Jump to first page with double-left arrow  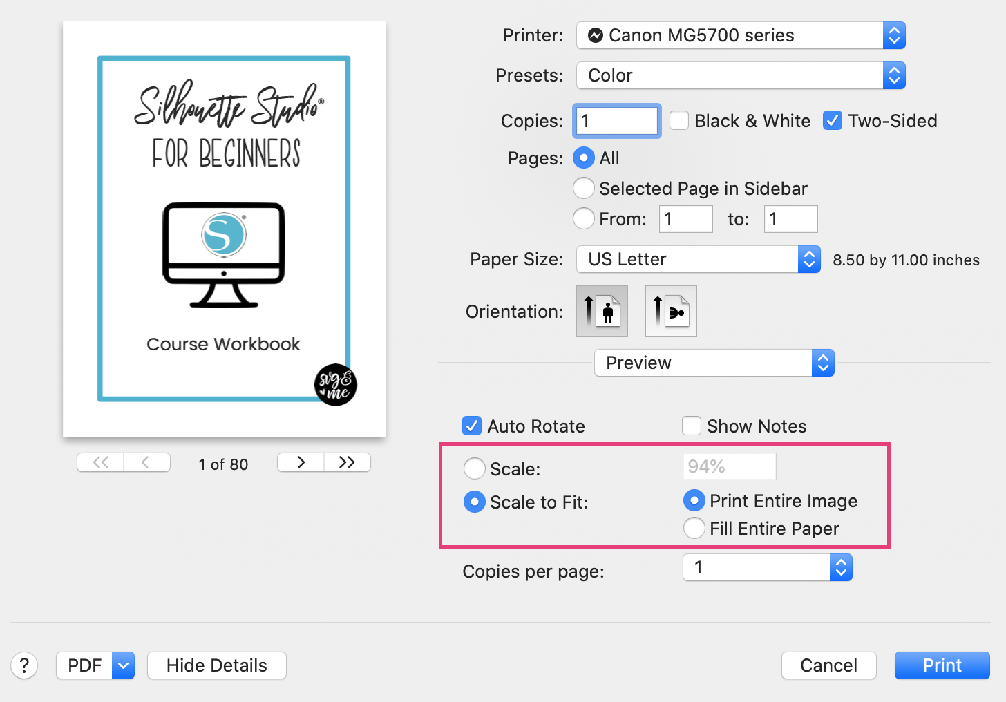click(x=101, y=462)
